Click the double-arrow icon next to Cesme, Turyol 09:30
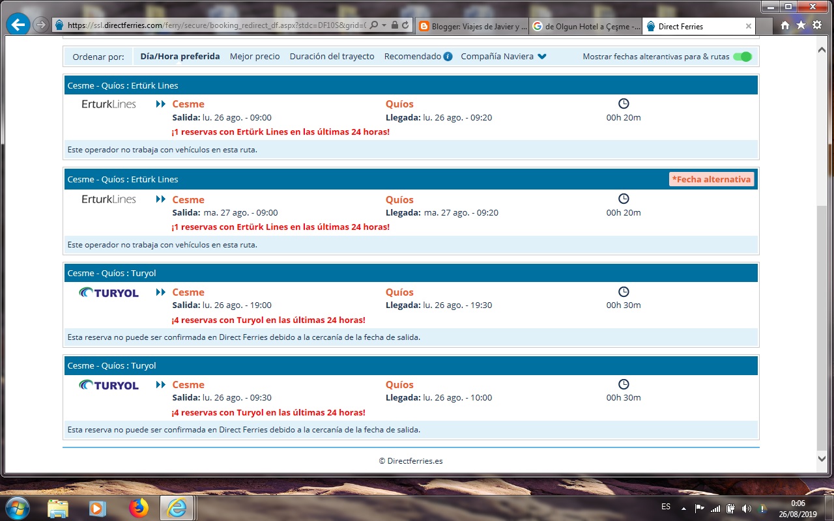 [x=161, y=385]
